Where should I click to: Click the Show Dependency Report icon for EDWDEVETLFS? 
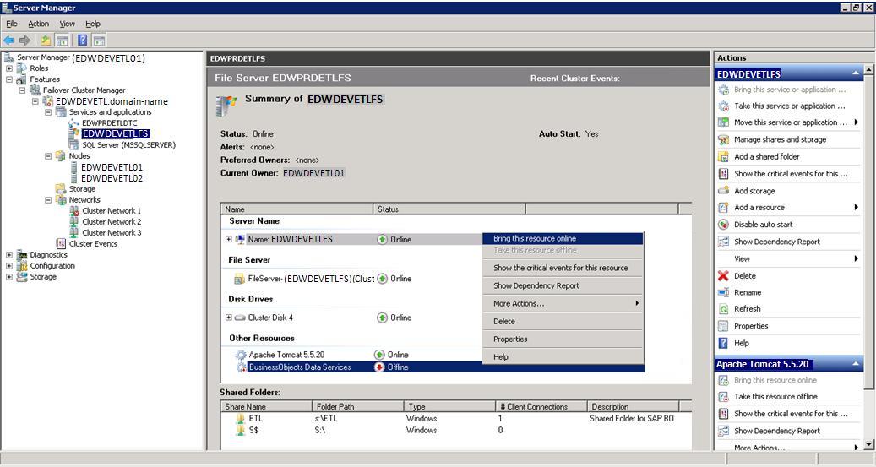tap(723, 242)
